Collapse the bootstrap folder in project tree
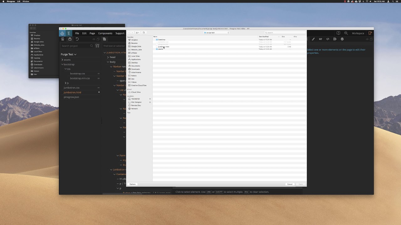The height and width of the screenshot is (225, 401). (x=62, y=64)
